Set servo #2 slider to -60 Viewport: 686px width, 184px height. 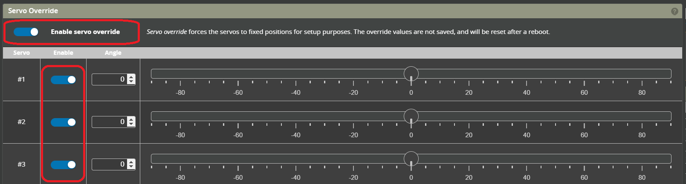pyautogui.click(x=238, y=116)
